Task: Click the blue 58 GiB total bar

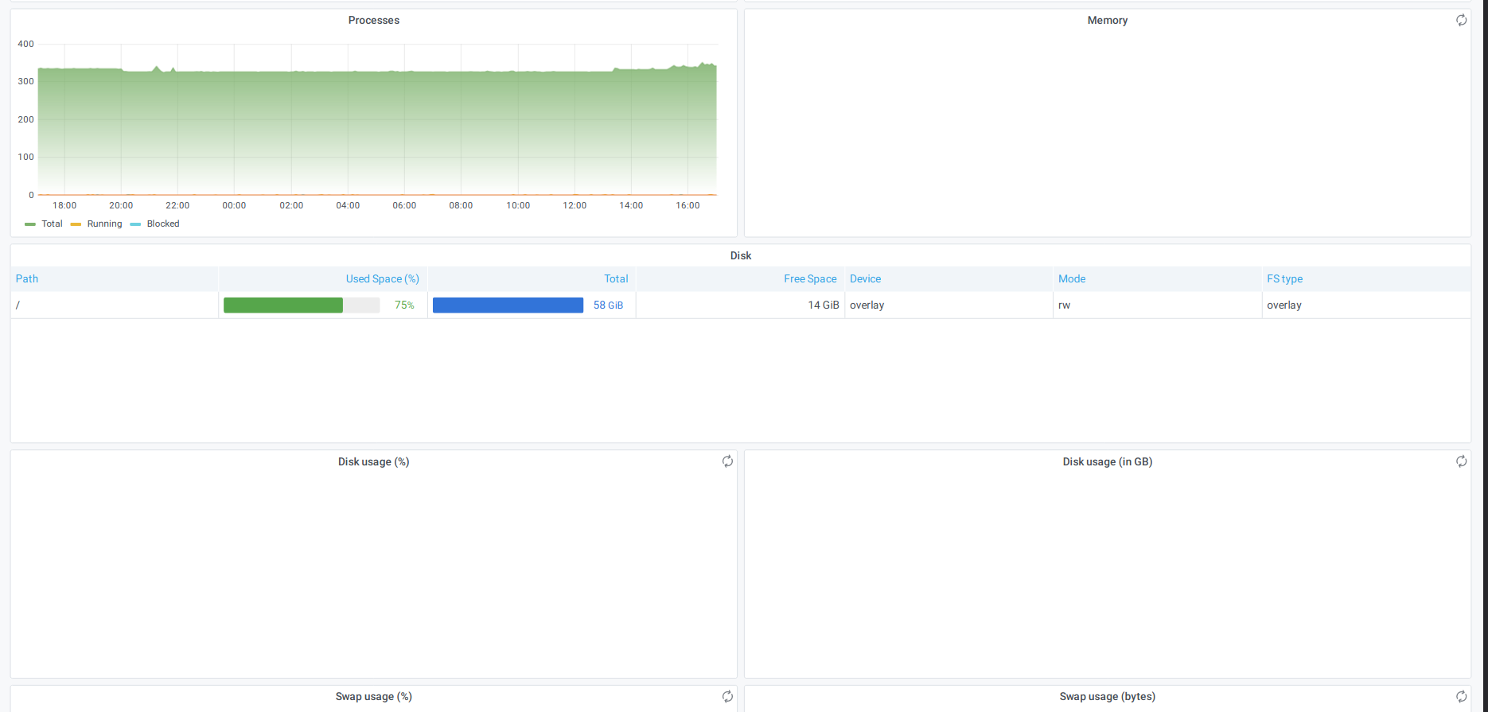Action: (x=508, y=305)
